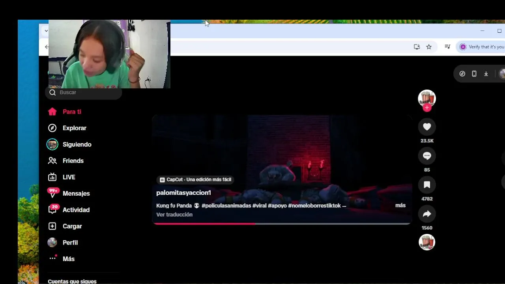Screen dimensions: 505x284
Task: Open comments bubble showing 85
Action: click(x=427, y=156)
